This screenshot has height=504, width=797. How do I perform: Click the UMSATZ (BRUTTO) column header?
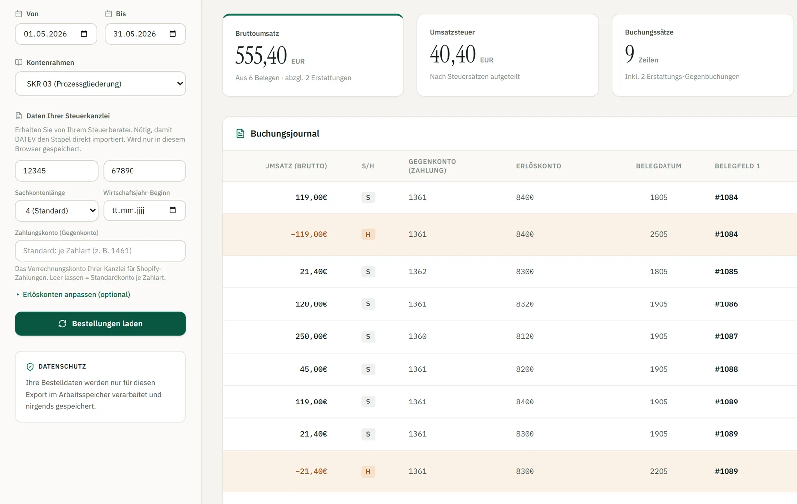296,166
